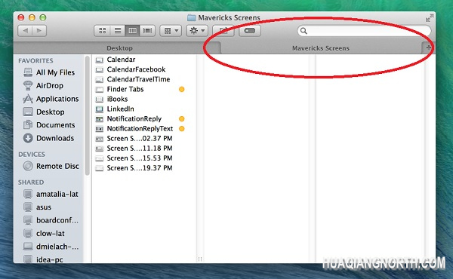The image size is (453, 279).
Task: Select Remote Disc under Devices
Action: tap(51, 166)
